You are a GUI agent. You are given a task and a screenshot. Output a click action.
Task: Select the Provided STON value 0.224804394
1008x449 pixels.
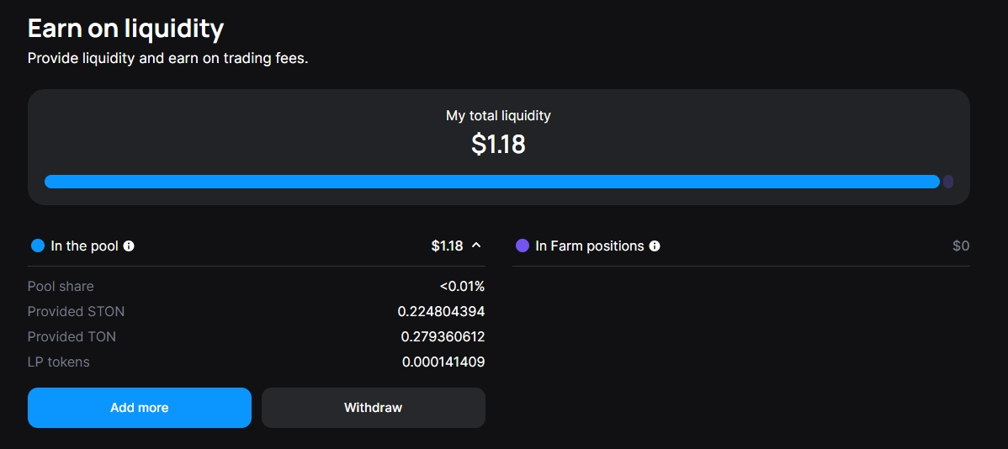[441, 312]
